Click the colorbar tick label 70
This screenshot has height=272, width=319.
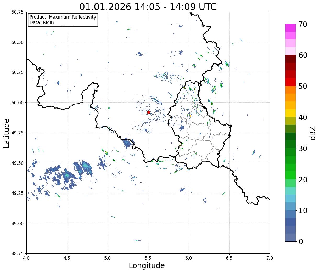click(x=303, y=24)
